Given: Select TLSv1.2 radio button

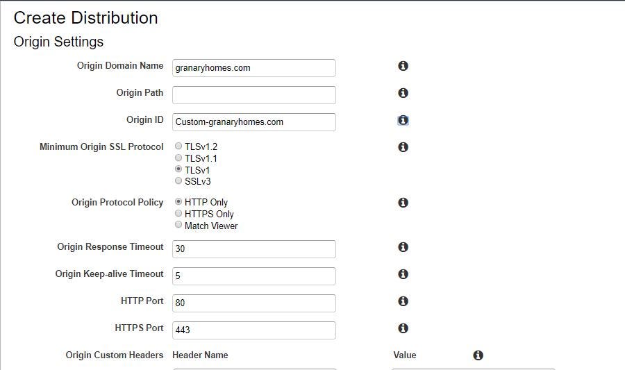Looking at the screenshot, I should point(178,146).
